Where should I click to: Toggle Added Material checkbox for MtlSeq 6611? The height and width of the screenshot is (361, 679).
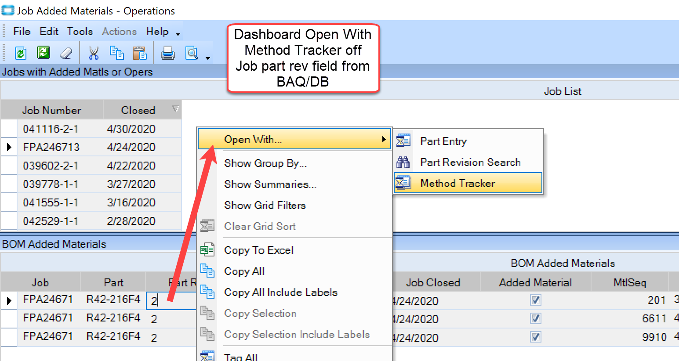pos(535,319)
